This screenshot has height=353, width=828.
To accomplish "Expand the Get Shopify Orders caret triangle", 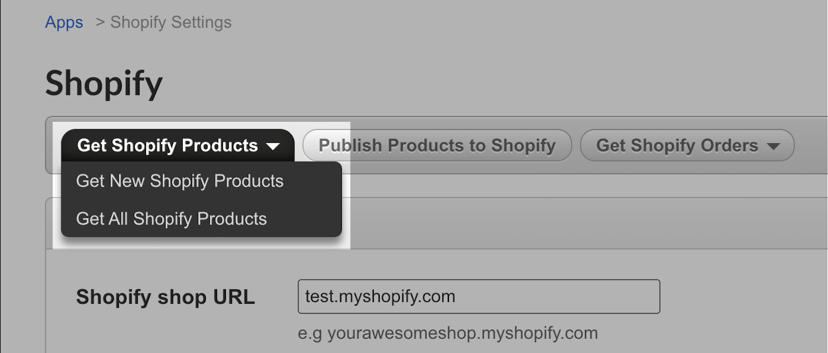I will [772, 146].
